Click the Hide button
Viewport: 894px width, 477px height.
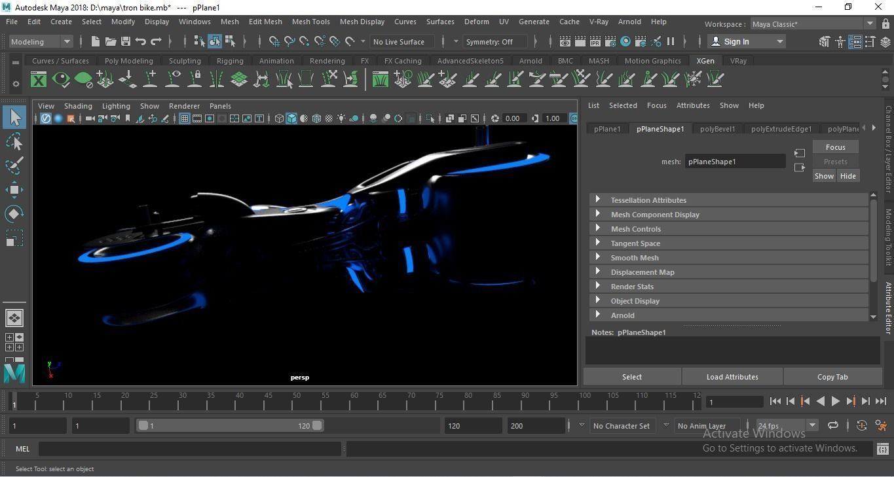pos(847,176)
